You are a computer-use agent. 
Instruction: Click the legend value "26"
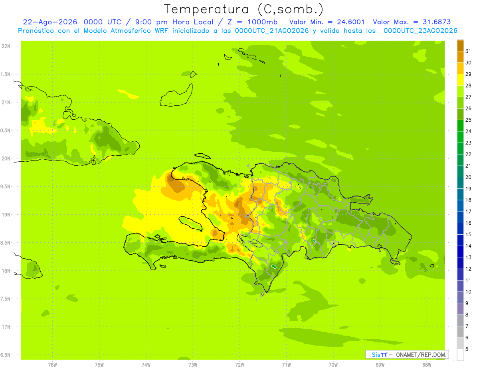[469, 109]
